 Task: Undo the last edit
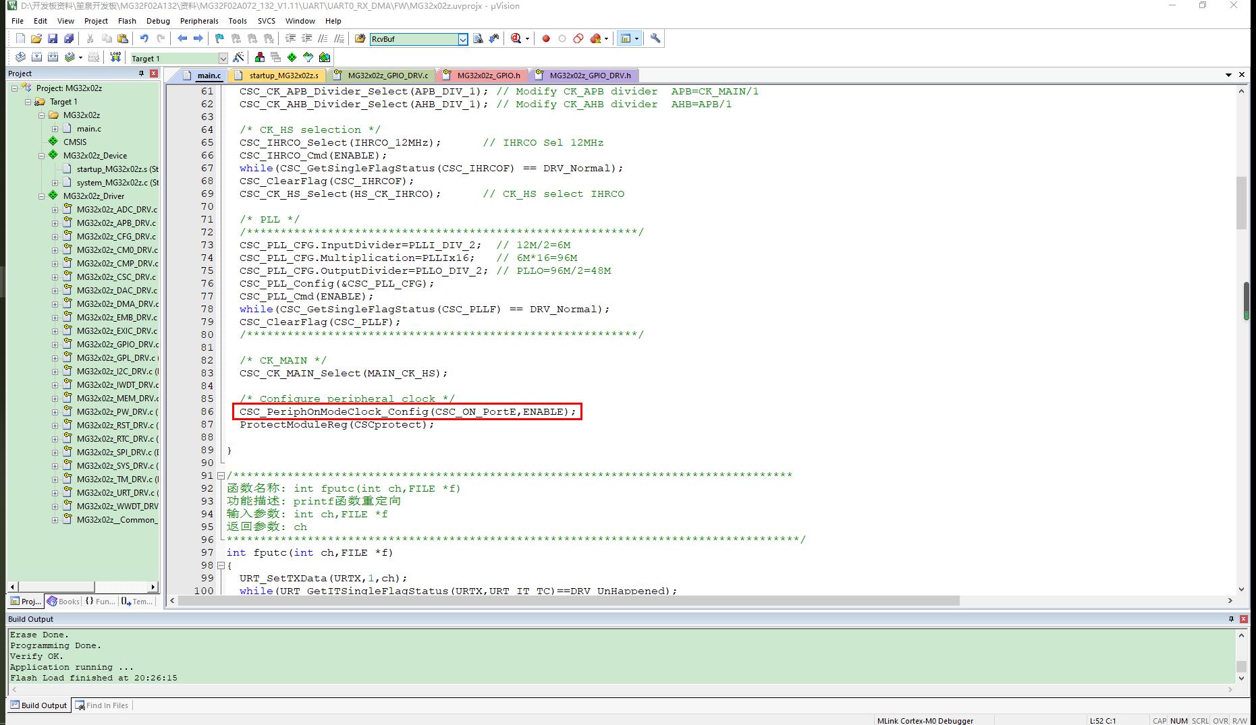144,38
